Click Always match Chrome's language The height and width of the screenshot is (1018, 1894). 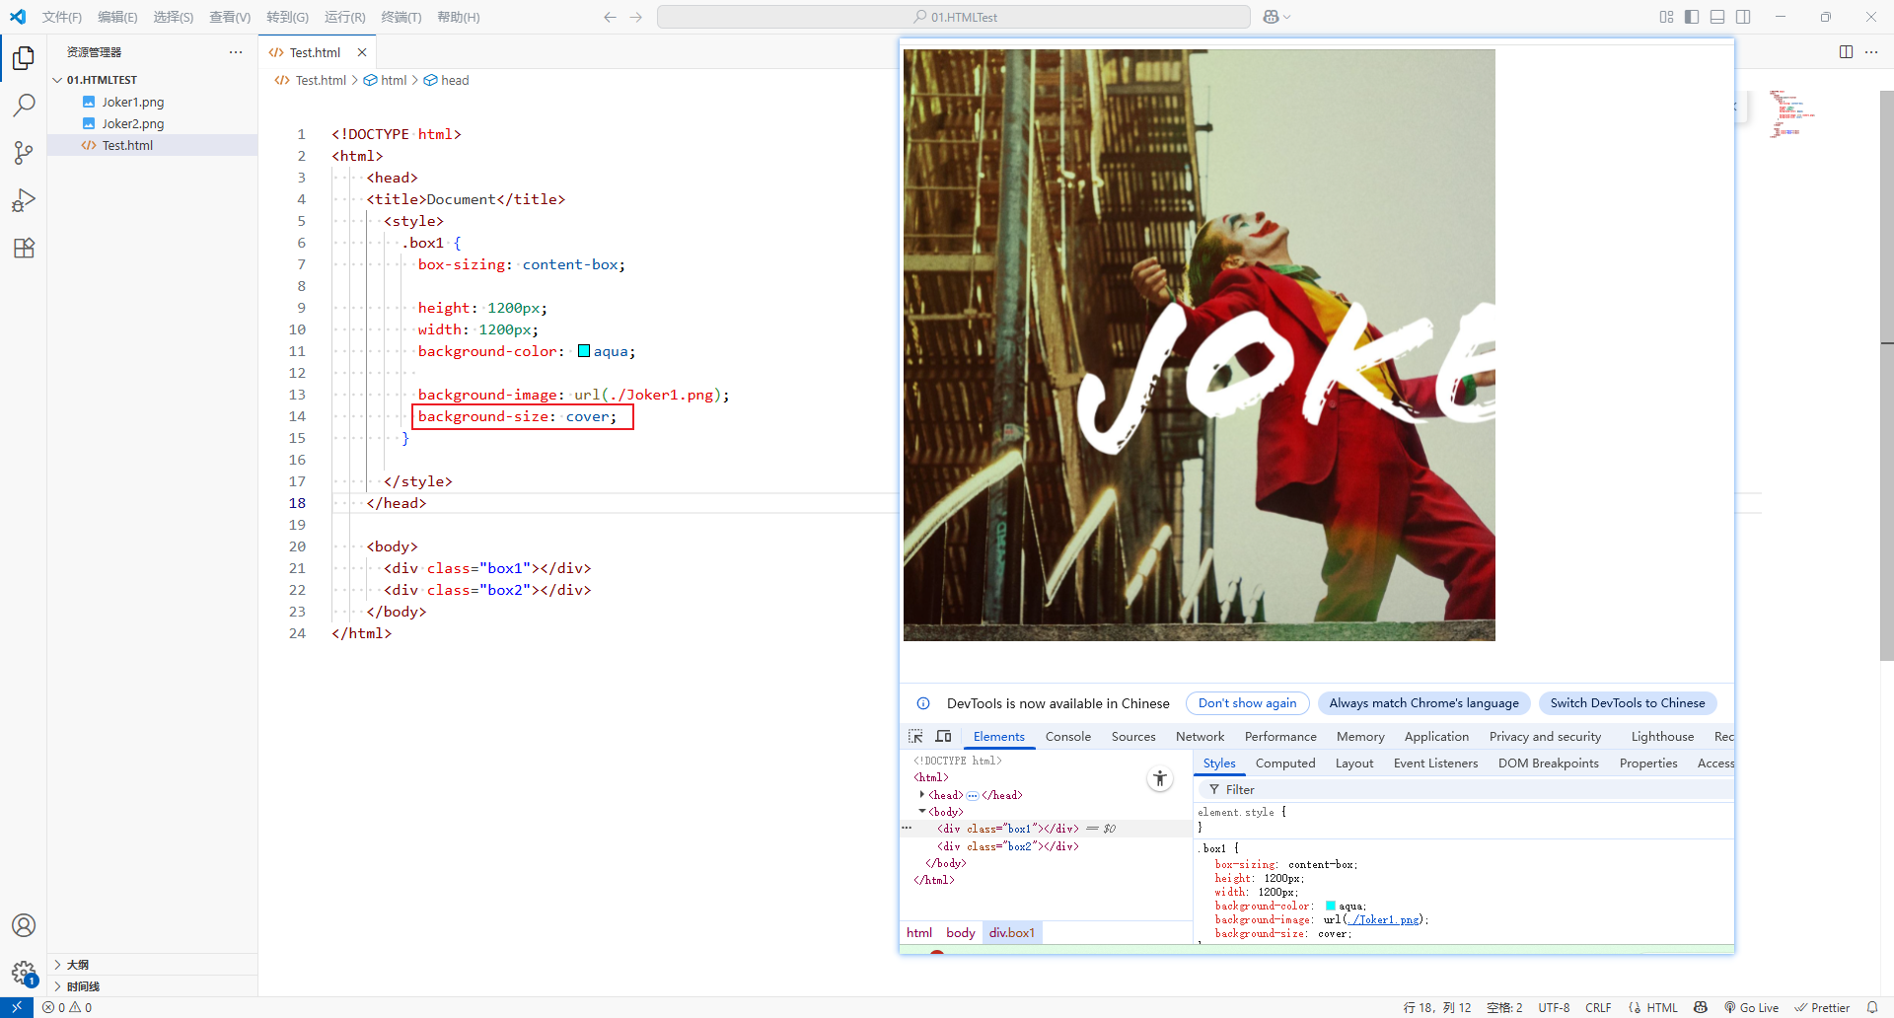1423,702
